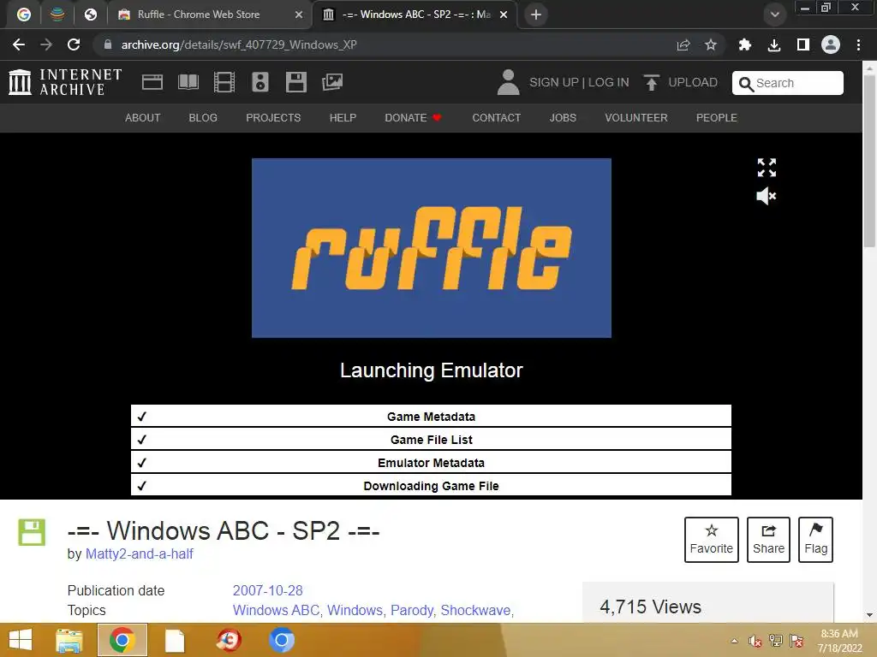Open the Windows Start button
This screenshot has height=657, width=877.
point(21,640)
